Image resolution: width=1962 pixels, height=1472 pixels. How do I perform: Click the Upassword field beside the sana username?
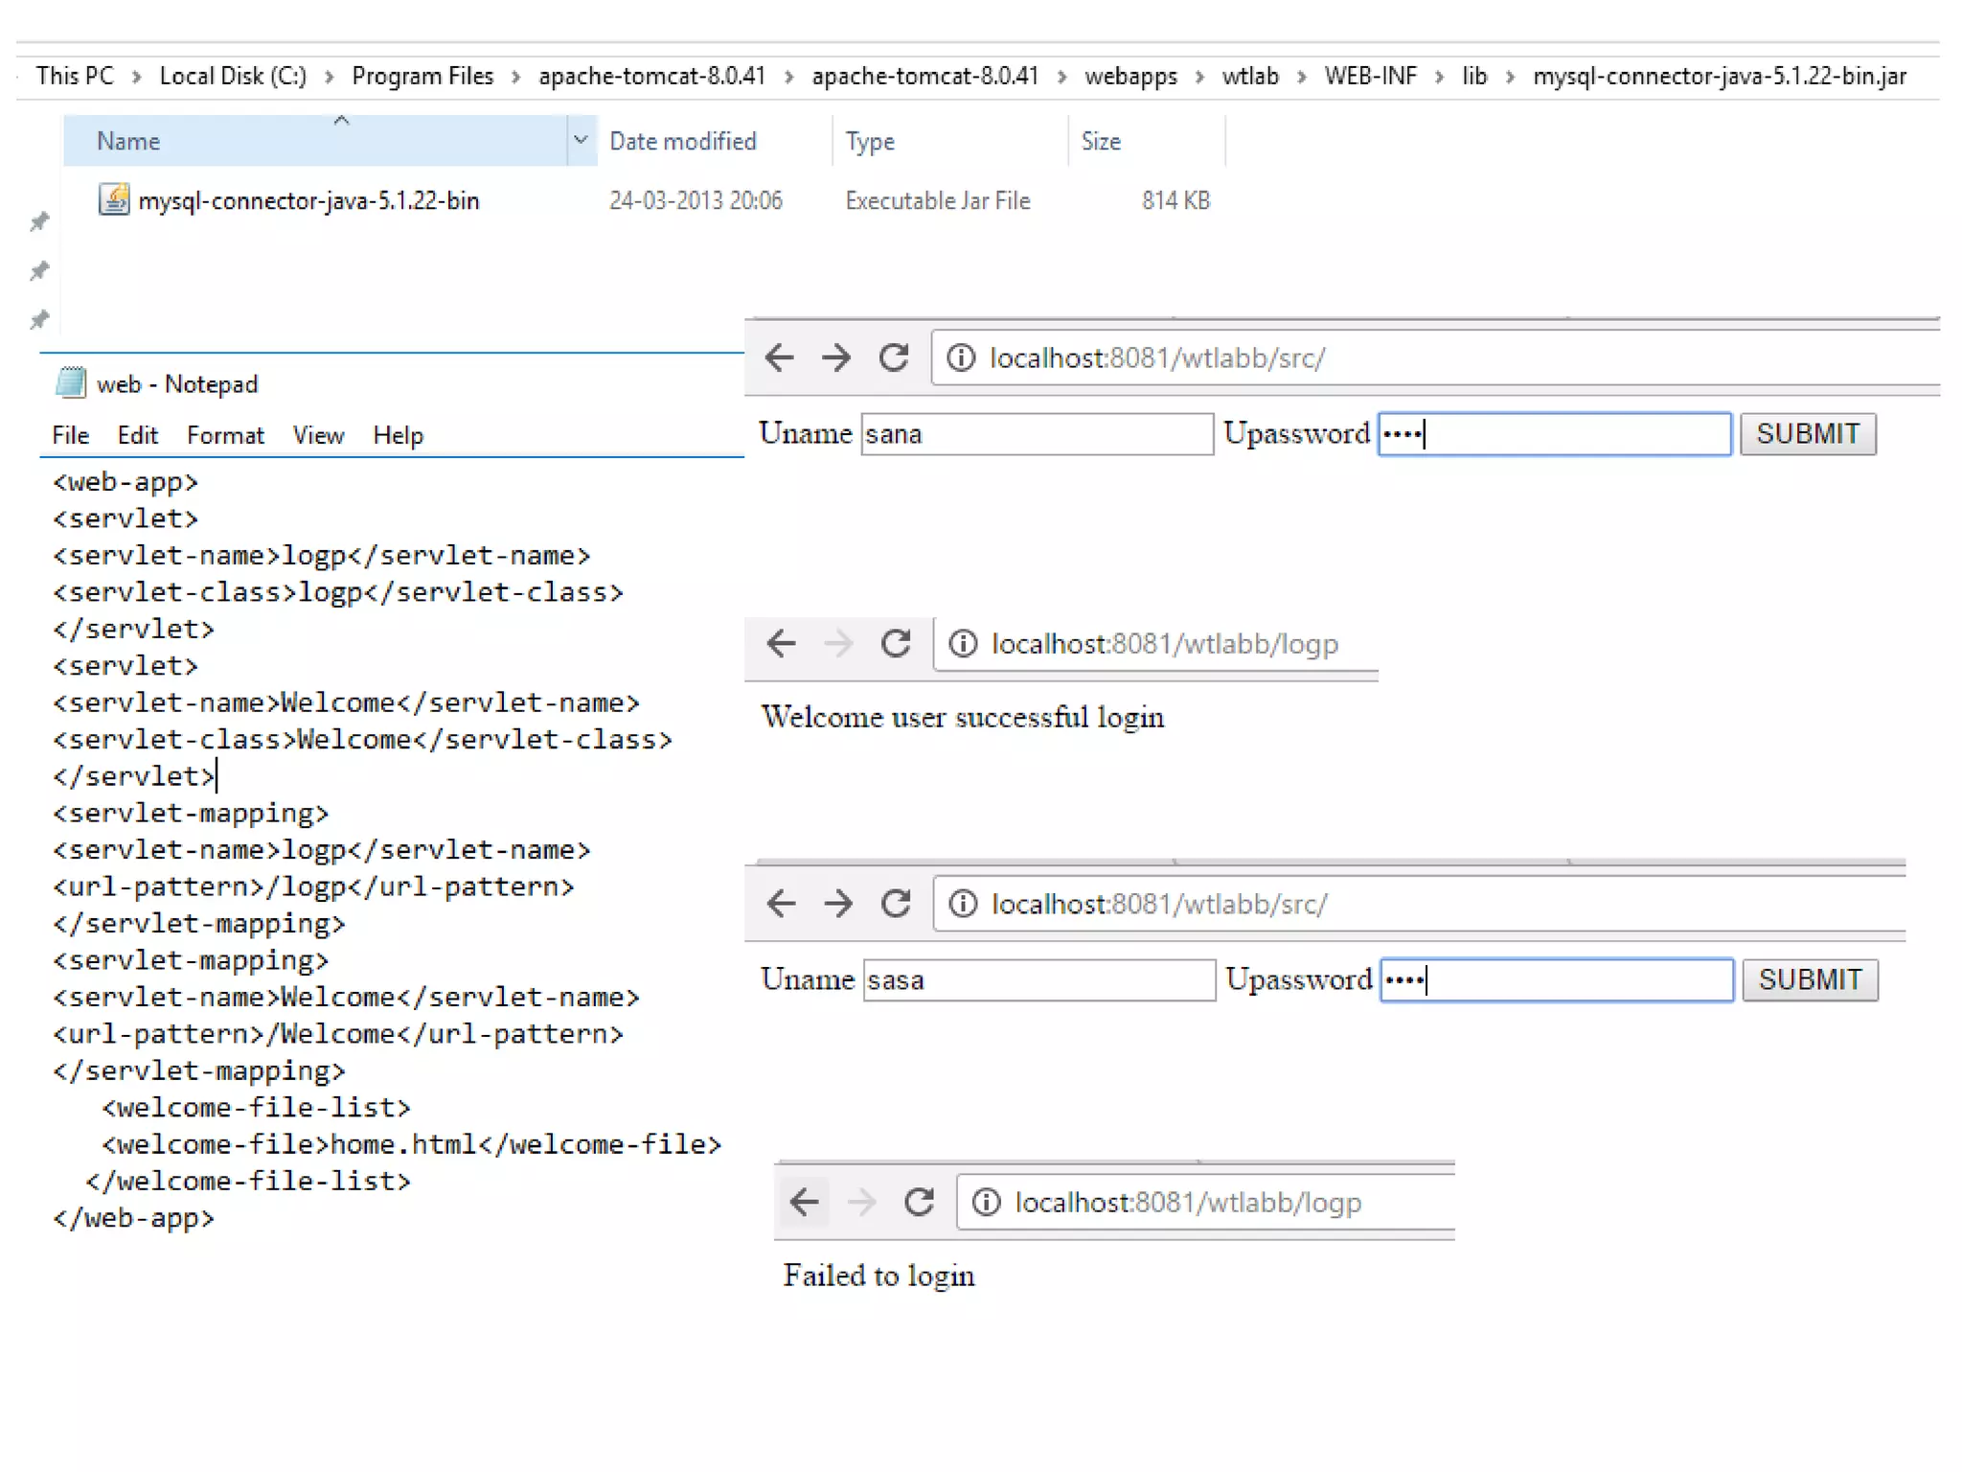(x=1554, y=434)
